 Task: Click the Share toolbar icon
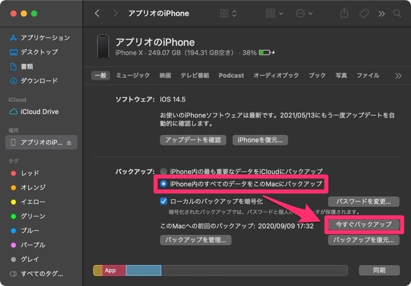point(344,13)
